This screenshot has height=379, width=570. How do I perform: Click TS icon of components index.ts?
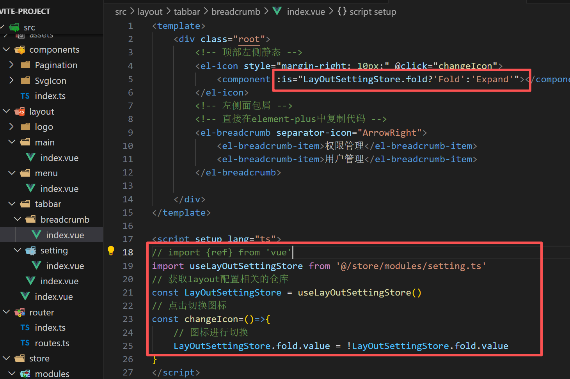pos(25,96)
